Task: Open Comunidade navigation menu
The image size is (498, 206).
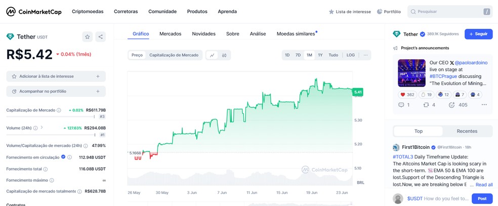Action: click(162, 12)
